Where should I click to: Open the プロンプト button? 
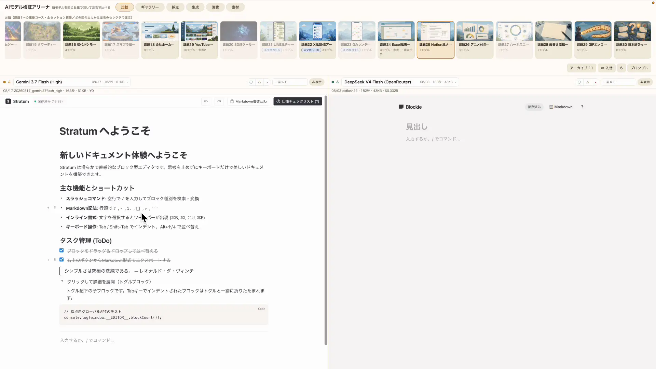639,68
